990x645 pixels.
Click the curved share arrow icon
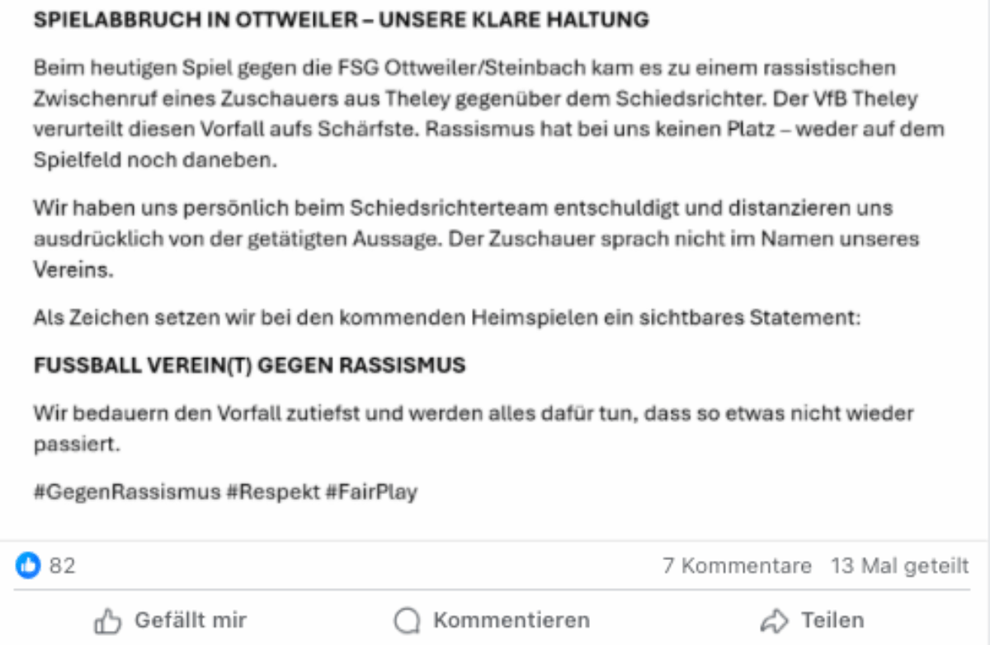774,621
